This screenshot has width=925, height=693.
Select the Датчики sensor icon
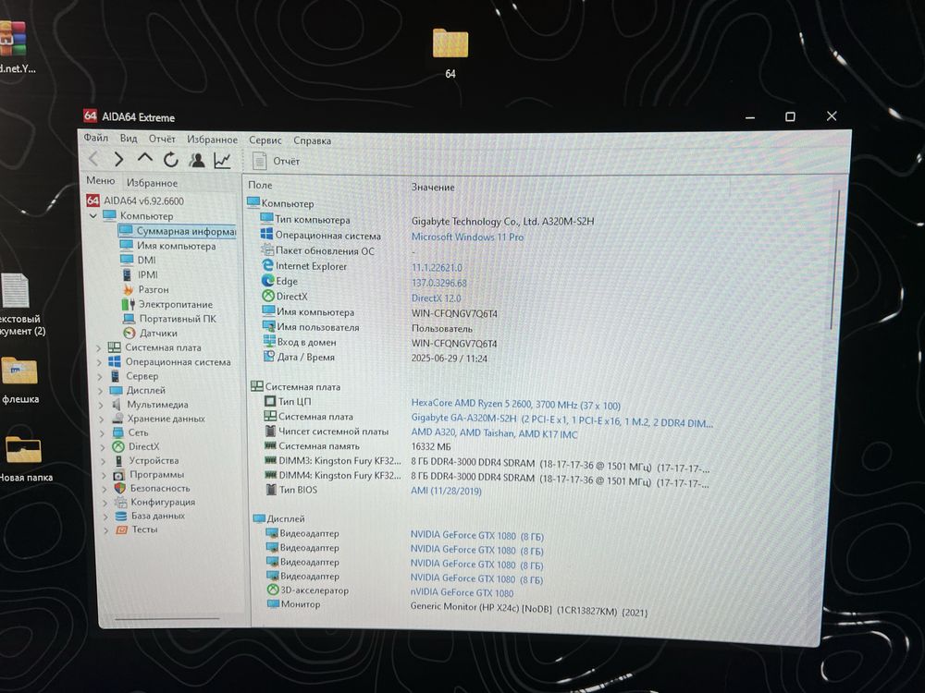click(x=129, y=333)
